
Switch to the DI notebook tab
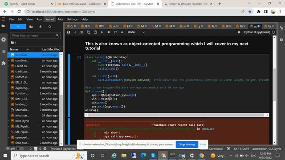coord(100,26)
